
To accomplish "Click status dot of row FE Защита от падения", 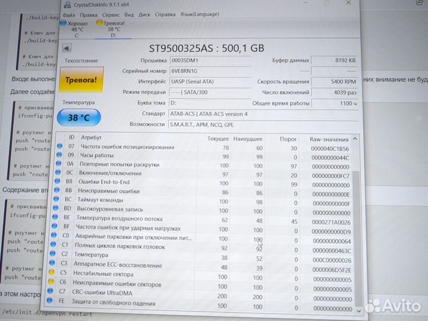I will pos(49,301).
